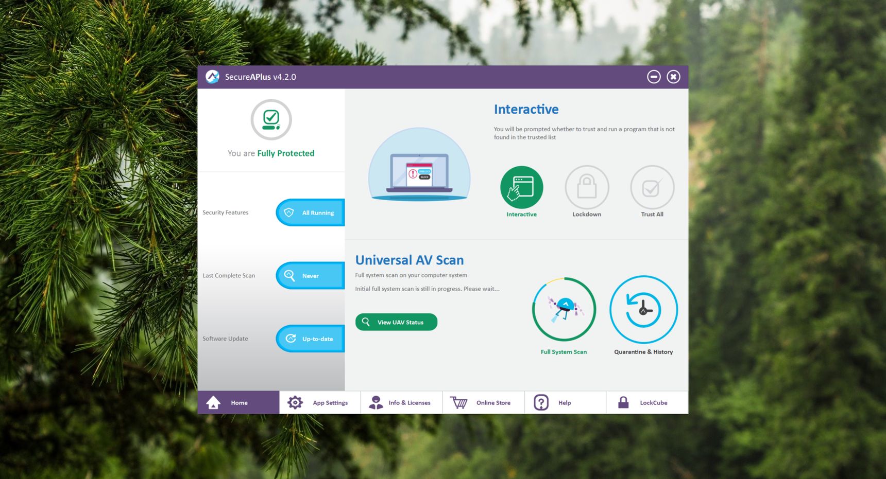Minimize the SecureAPlus window

point(654,77)
